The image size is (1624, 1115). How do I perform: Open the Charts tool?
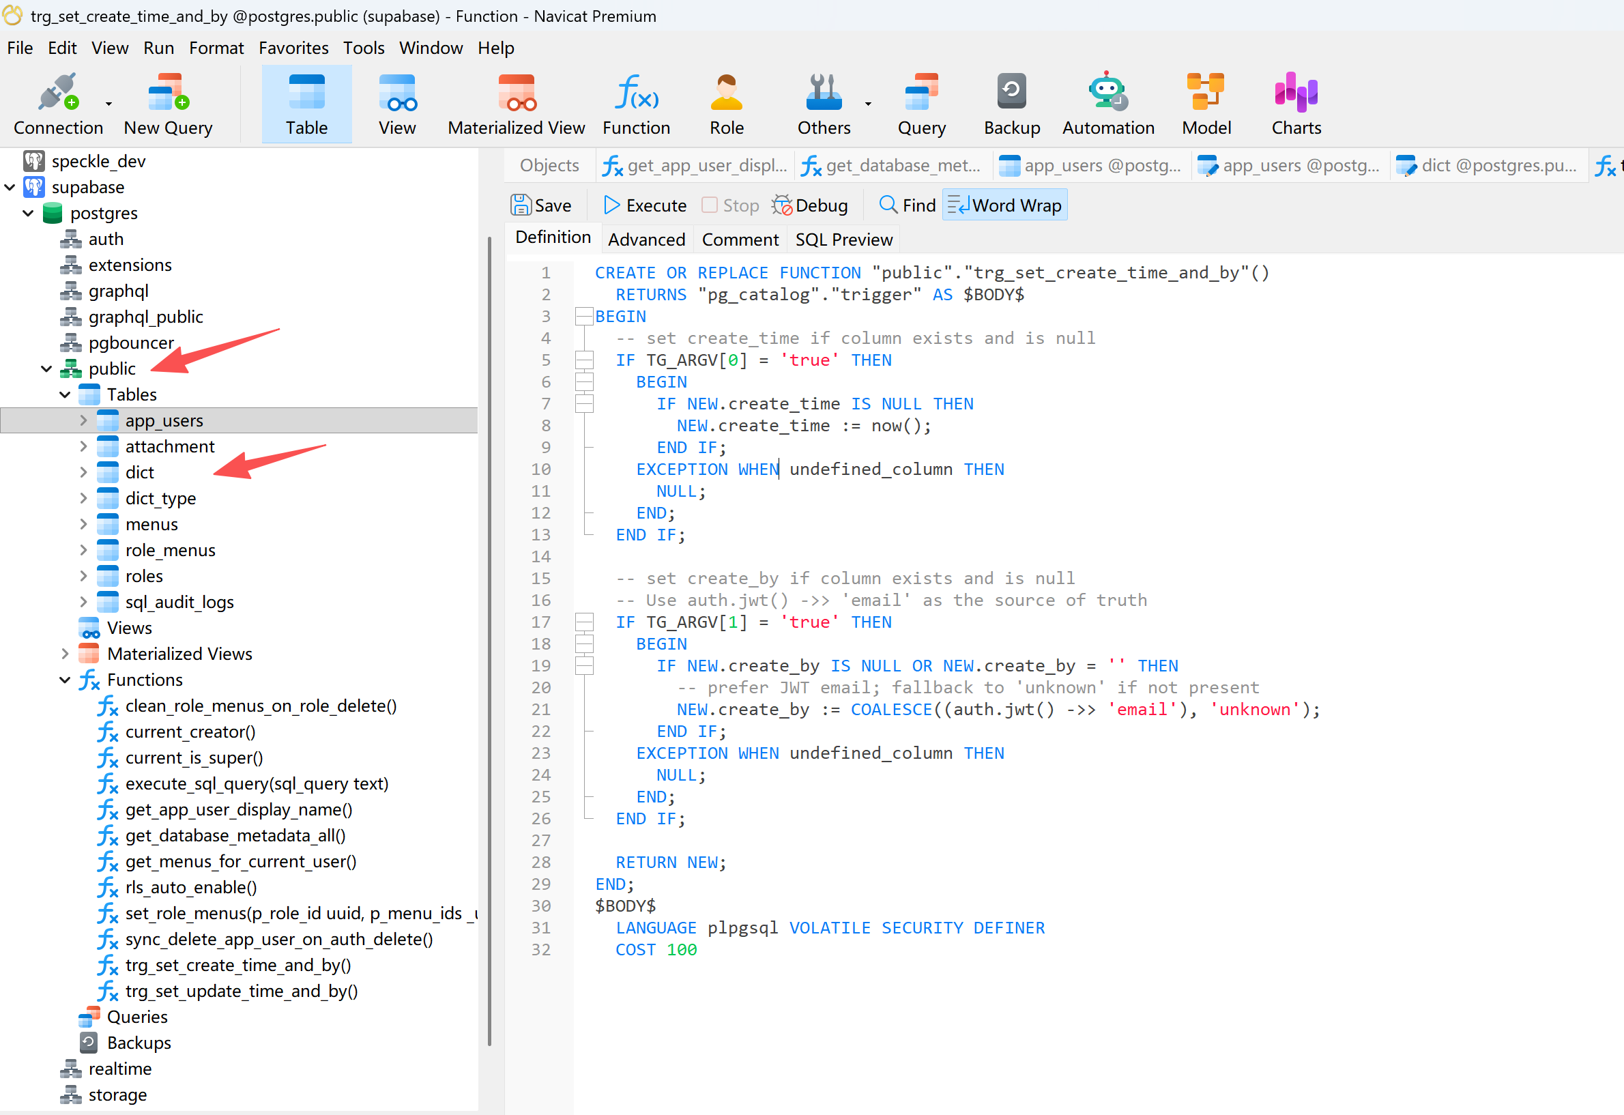pyautogui.click(x=1296, y=104)
